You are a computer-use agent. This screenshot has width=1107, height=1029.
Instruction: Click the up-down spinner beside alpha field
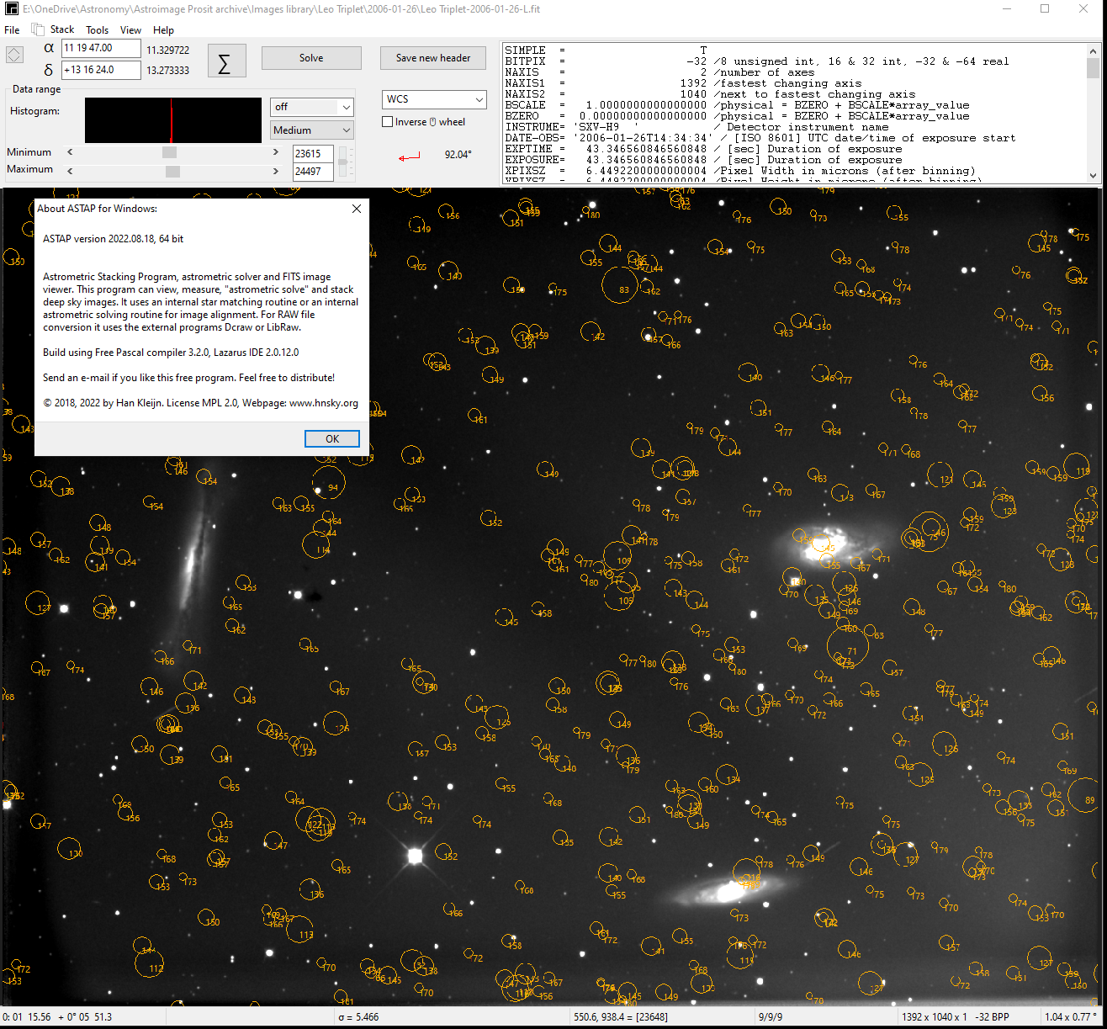15,55
